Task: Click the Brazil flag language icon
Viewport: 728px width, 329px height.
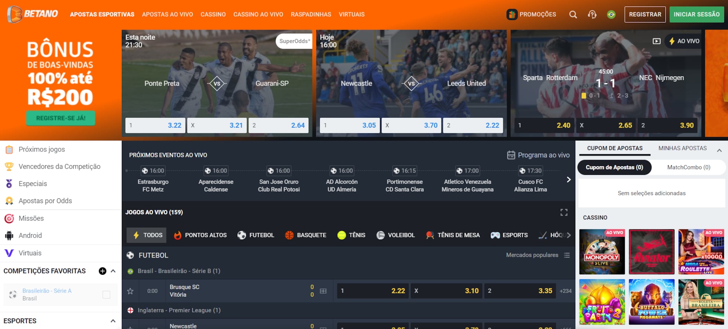Action: coord(611,14)
